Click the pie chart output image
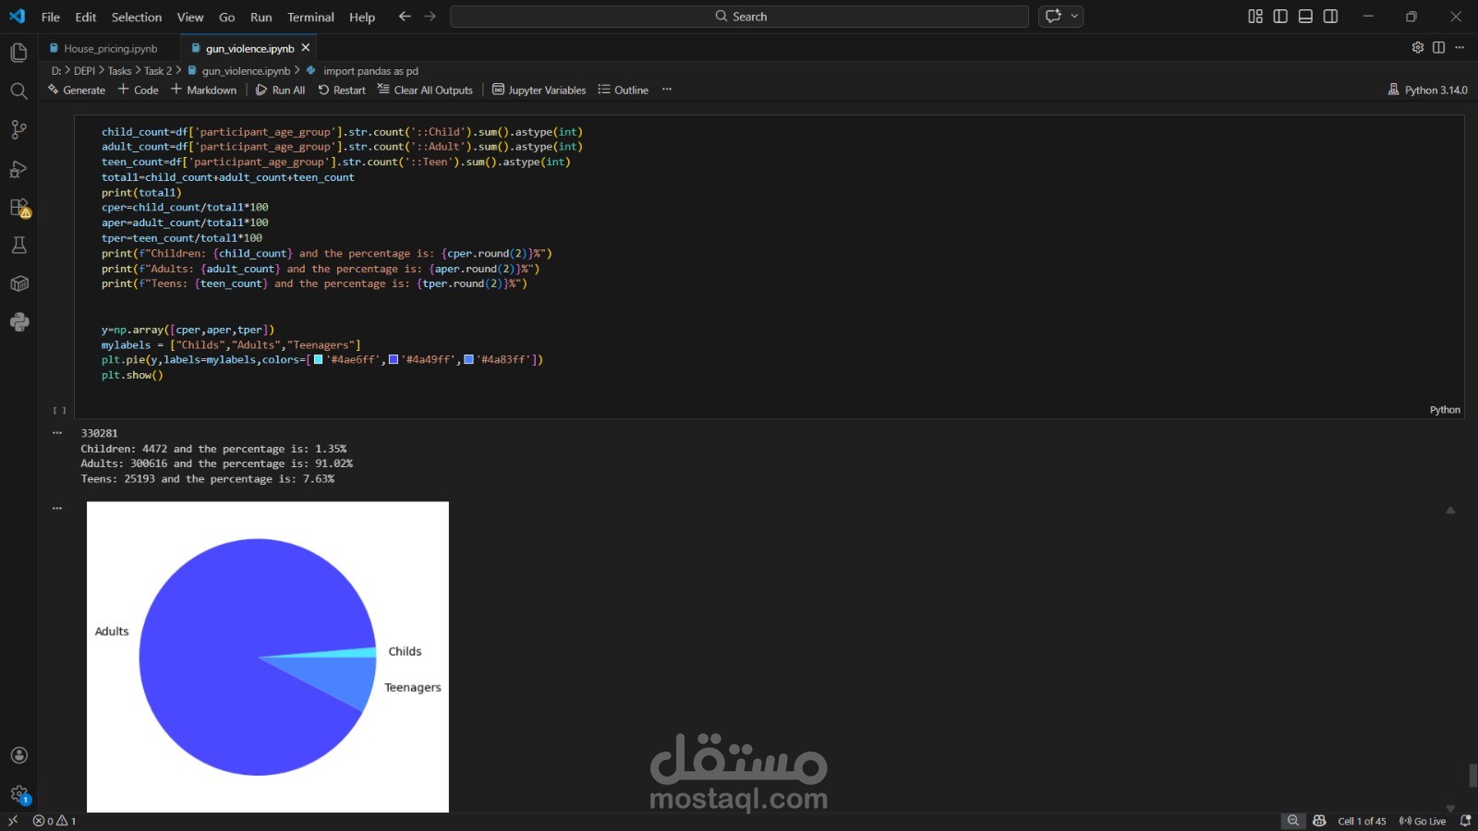This screenshot has height=831, width=1478. (x=268, y=656)
